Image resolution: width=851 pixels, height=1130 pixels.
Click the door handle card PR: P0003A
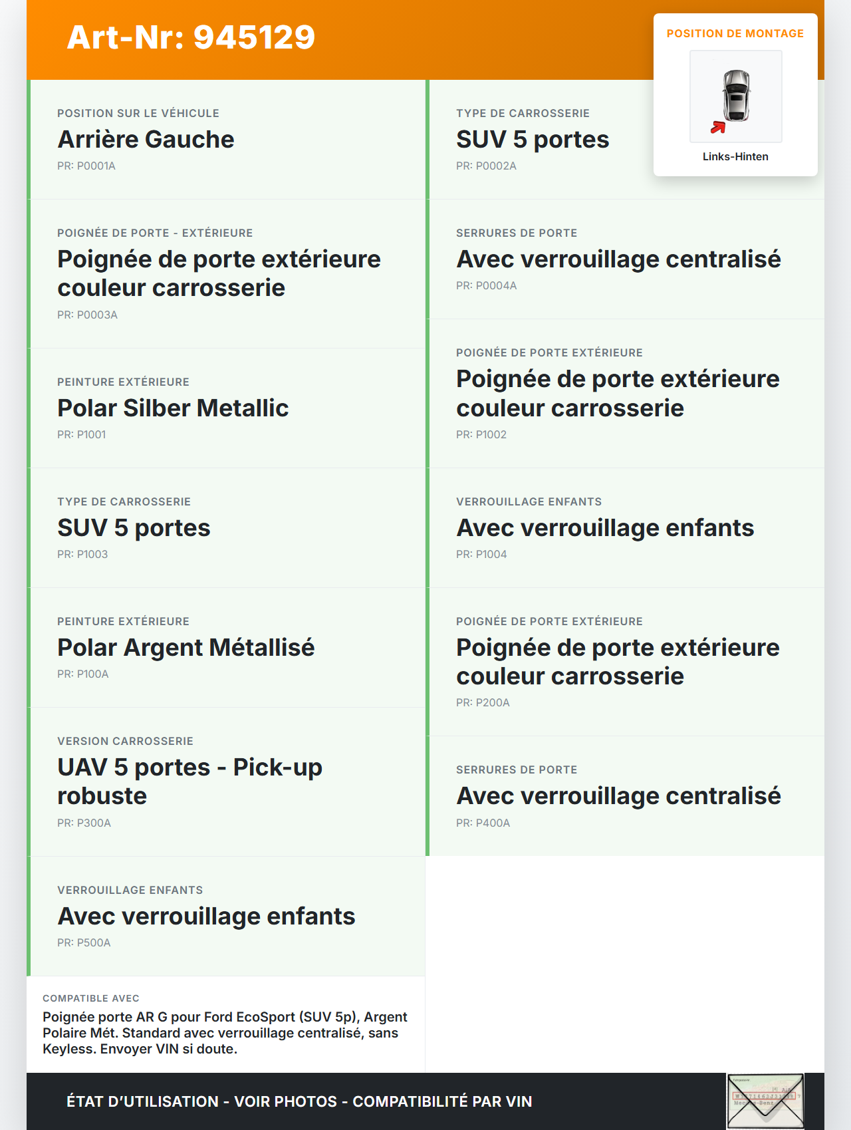(x=219, y=273)
